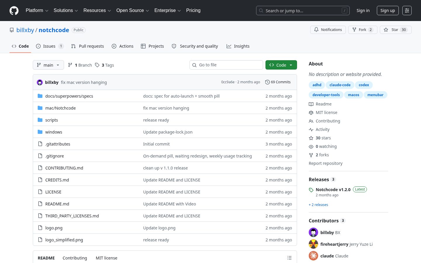The height and width of the screenshot is (263, 421).
Task: Open the windows folder
Action: coord(54,132)
